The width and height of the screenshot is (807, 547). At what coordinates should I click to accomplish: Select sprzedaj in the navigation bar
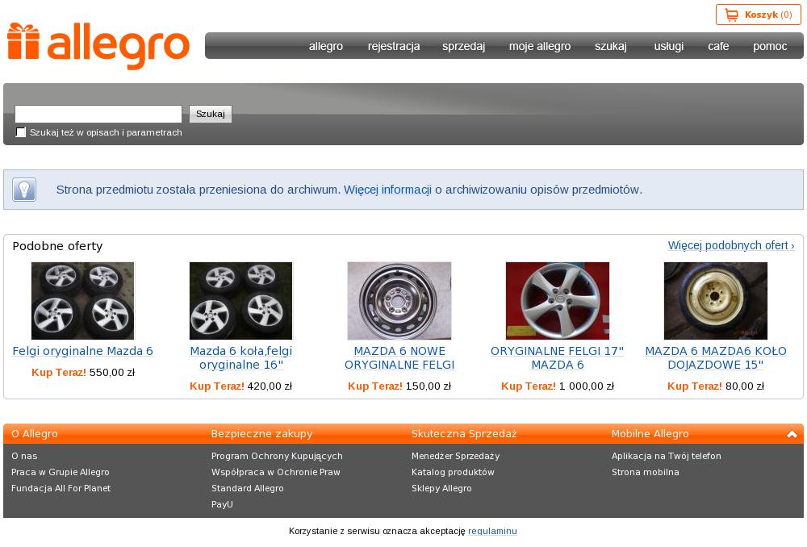coord(464,46)
